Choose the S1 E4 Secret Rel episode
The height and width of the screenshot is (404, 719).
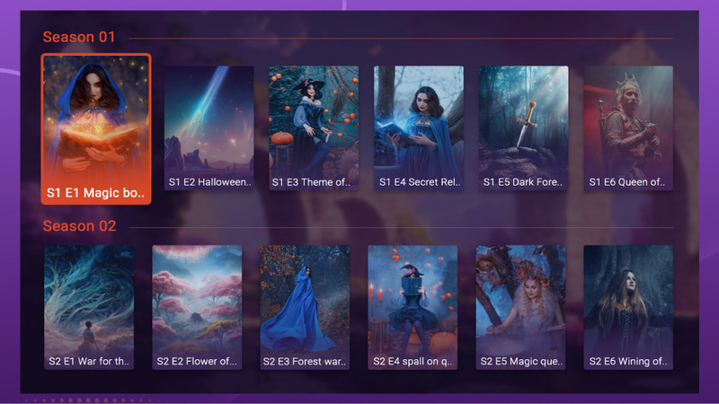click(419, 127)
